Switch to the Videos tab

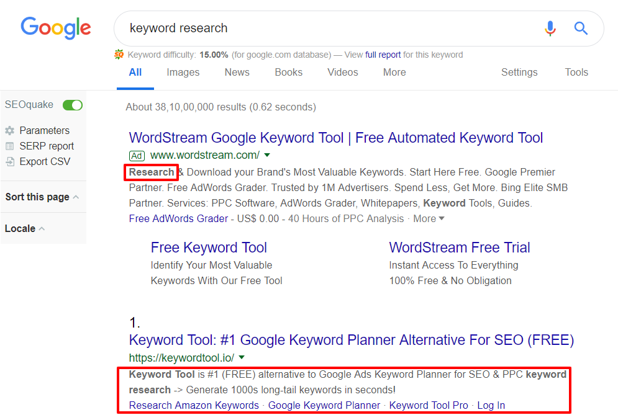tap(342, 73)
